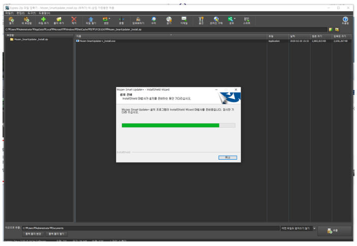Click the 출력 폴더 변경 button
Screen dimensions: 357x246
(x=33, y=234)
